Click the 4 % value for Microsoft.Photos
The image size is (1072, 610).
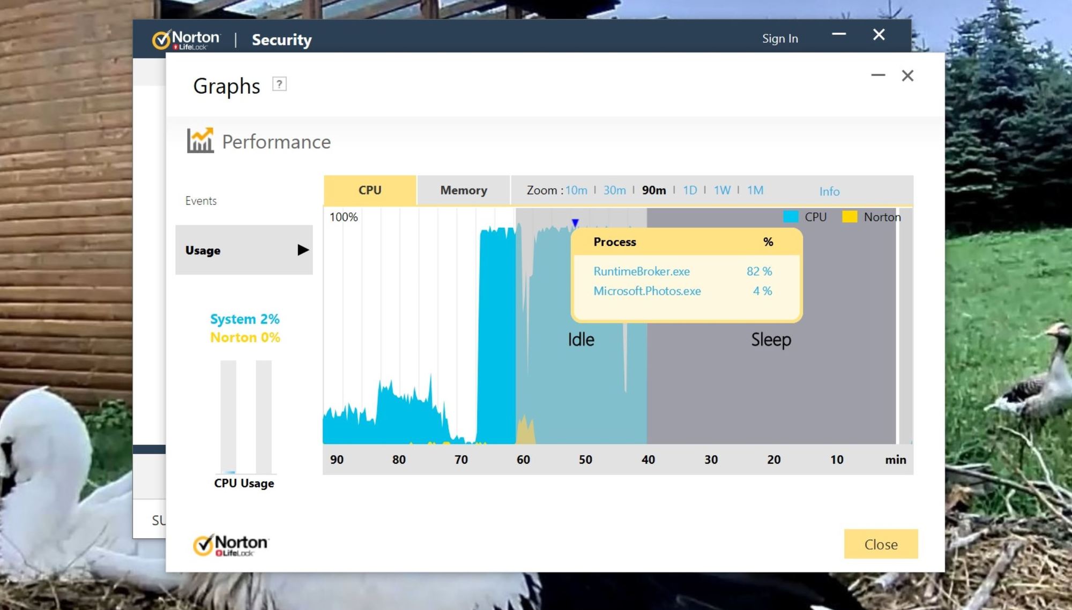coord(762,291)
